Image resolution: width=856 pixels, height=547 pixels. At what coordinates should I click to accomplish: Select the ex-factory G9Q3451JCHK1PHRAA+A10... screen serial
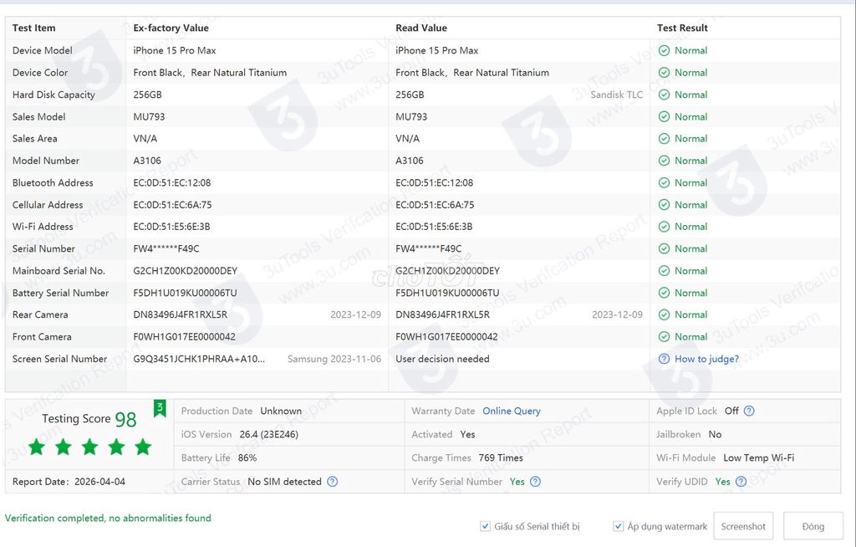199,359
